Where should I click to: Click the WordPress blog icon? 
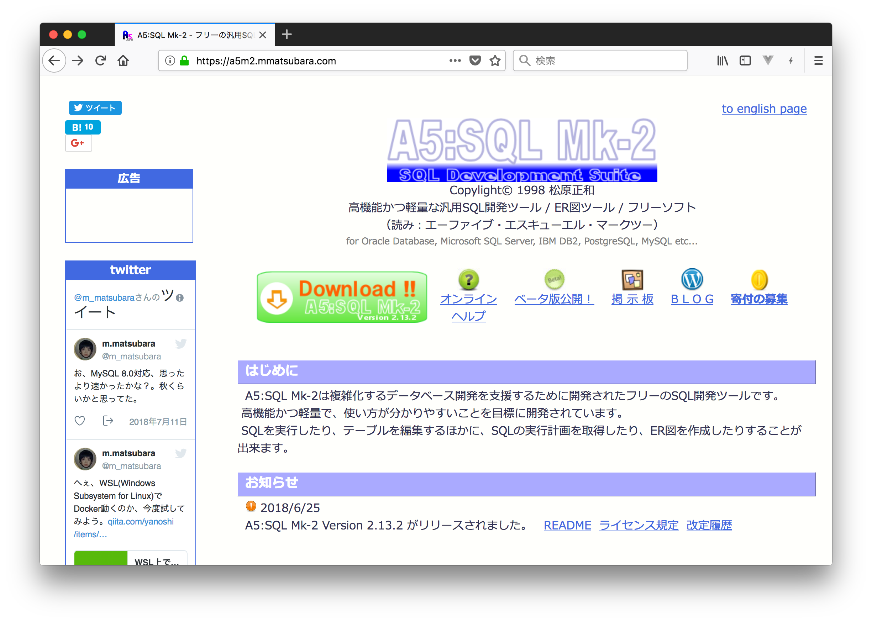[x=692, y=279]
